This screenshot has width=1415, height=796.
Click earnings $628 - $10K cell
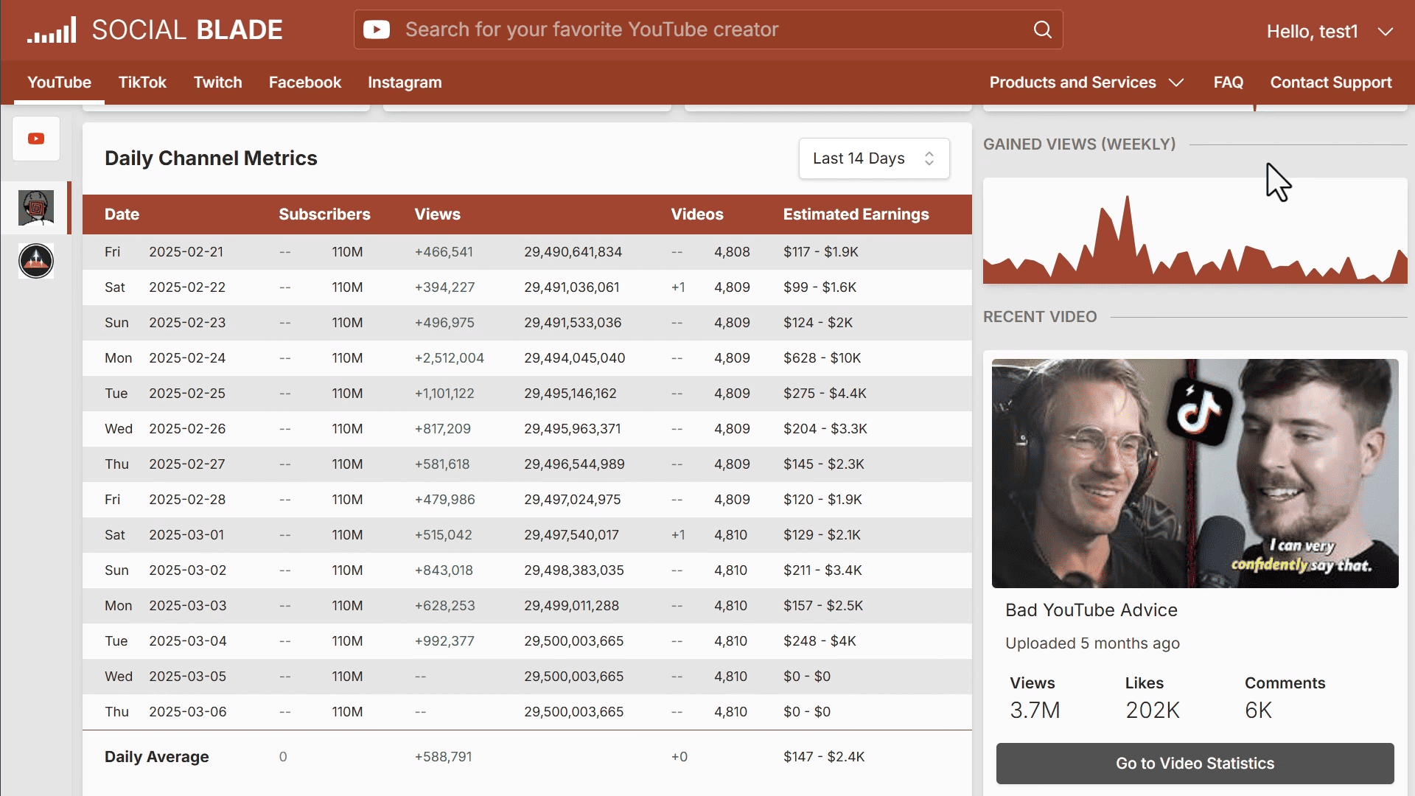[822, 358]
